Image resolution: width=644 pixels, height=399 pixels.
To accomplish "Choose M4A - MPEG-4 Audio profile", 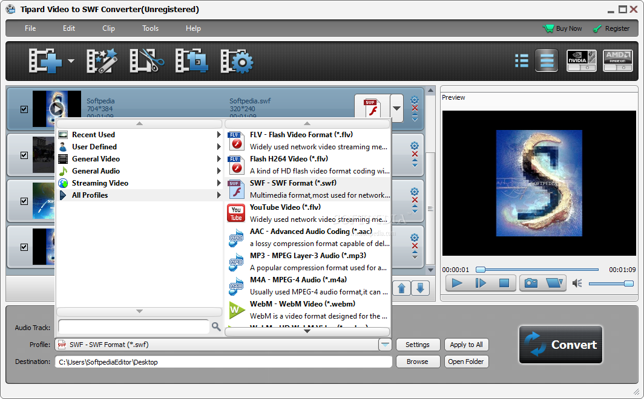I will (x=307, y=286).
